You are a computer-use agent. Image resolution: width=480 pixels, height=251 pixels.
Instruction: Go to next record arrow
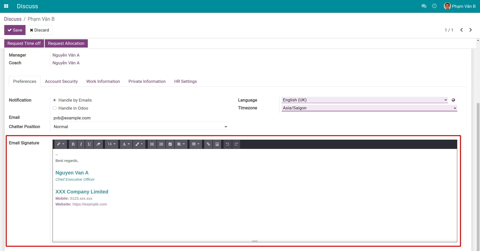click(x=470, y=30)
